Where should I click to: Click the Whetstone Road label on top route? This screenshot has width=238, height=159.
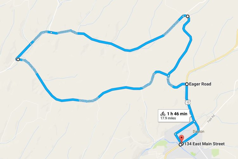click(67, 32)
